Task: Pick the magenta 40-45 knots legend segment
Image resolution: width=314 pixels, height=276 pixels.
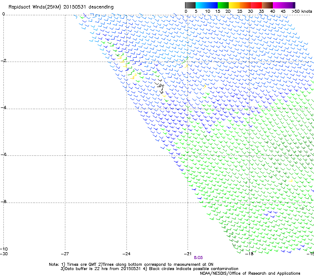Action: pos(278,5)
